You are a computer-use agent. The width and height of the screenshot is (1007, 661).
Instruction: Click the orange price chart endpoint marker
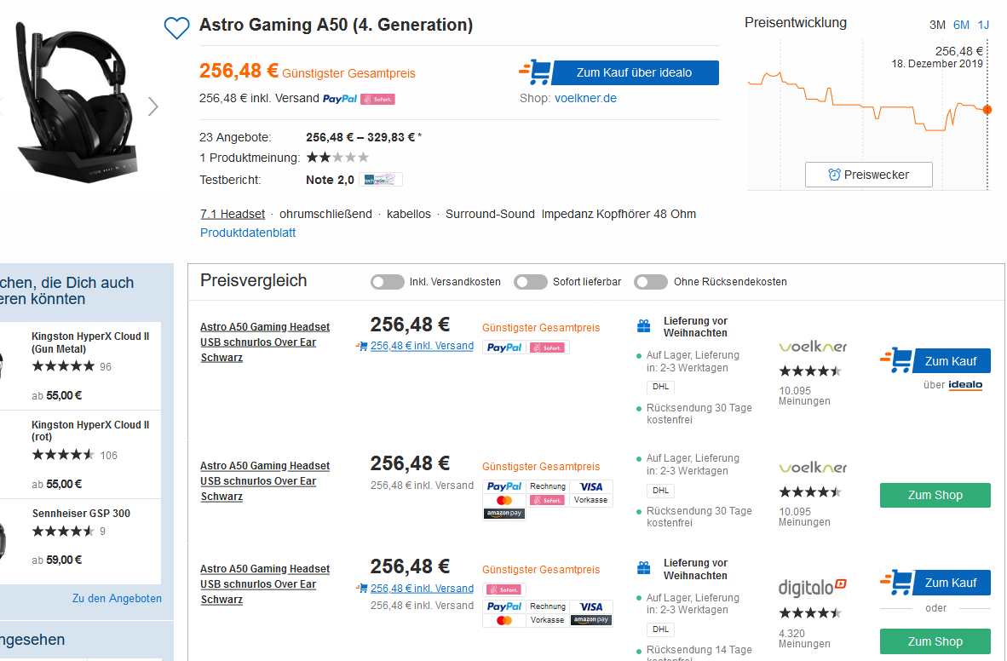tap(987, 109)
